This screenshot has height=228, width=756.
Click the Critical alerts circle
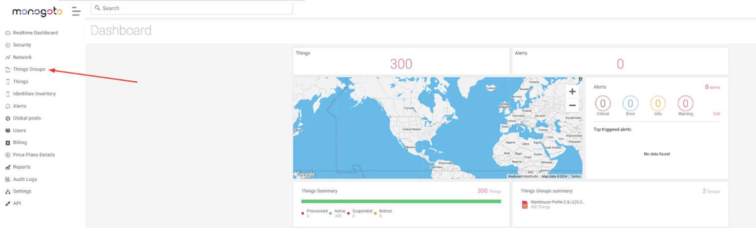click(x=603, y=103)
